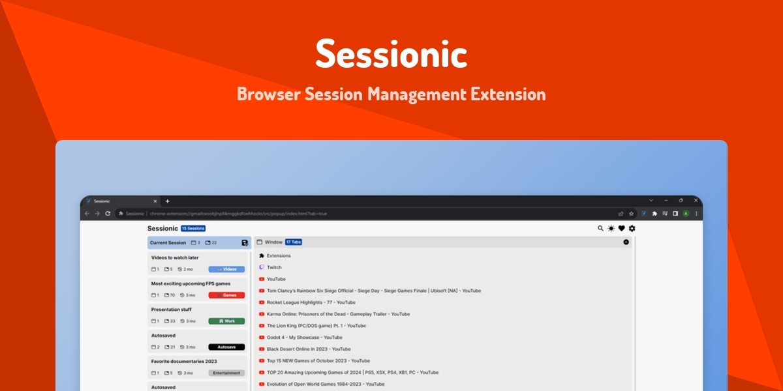Image resolution: width=783 pixels, height=391 pixels.
Task: Click the address bar URL
Action: pos(238,213)
